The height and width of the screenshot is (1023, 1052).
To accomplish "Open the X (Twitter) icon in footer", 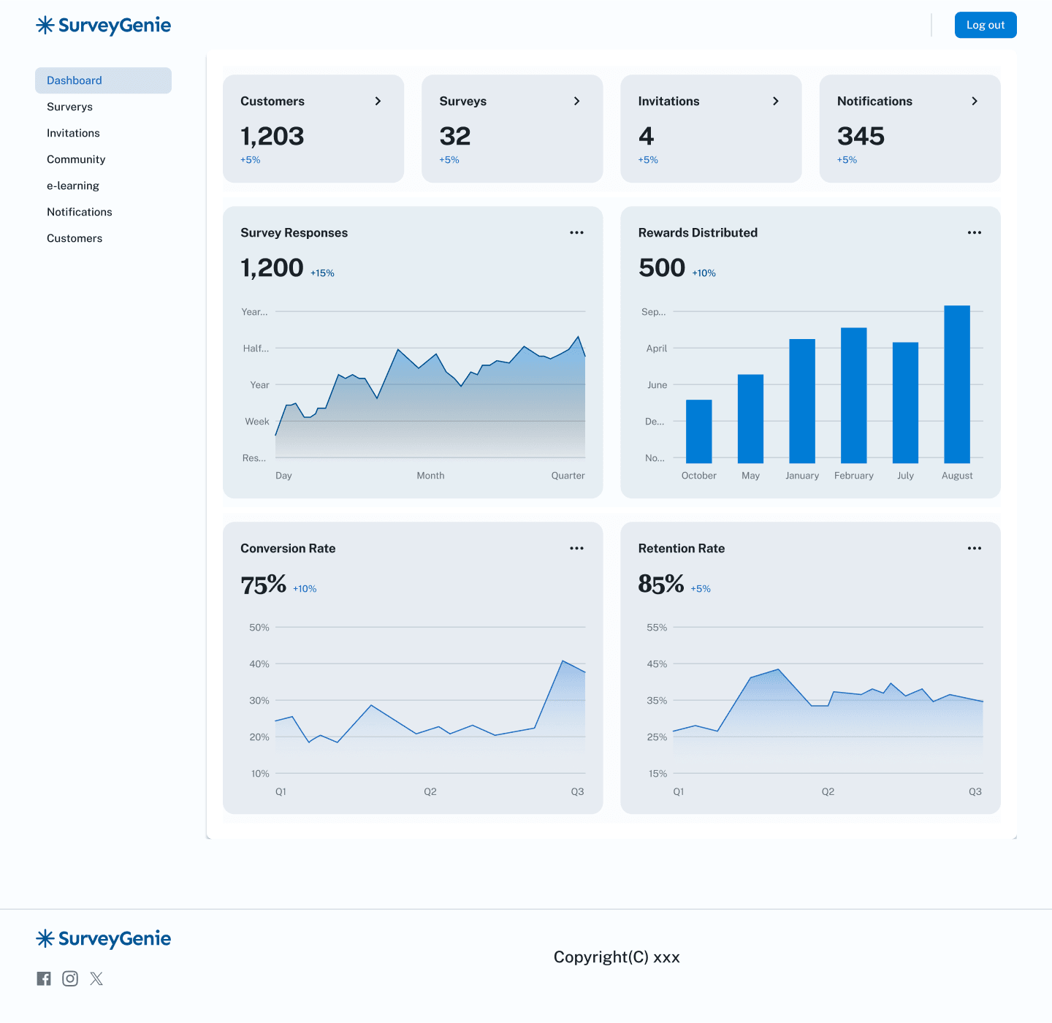I will click(x=96, y=978).
